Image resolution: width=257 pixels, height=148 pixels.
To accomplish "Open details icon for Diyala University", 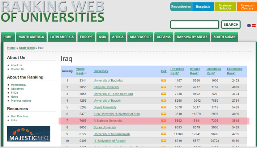I will pos(163,107).
